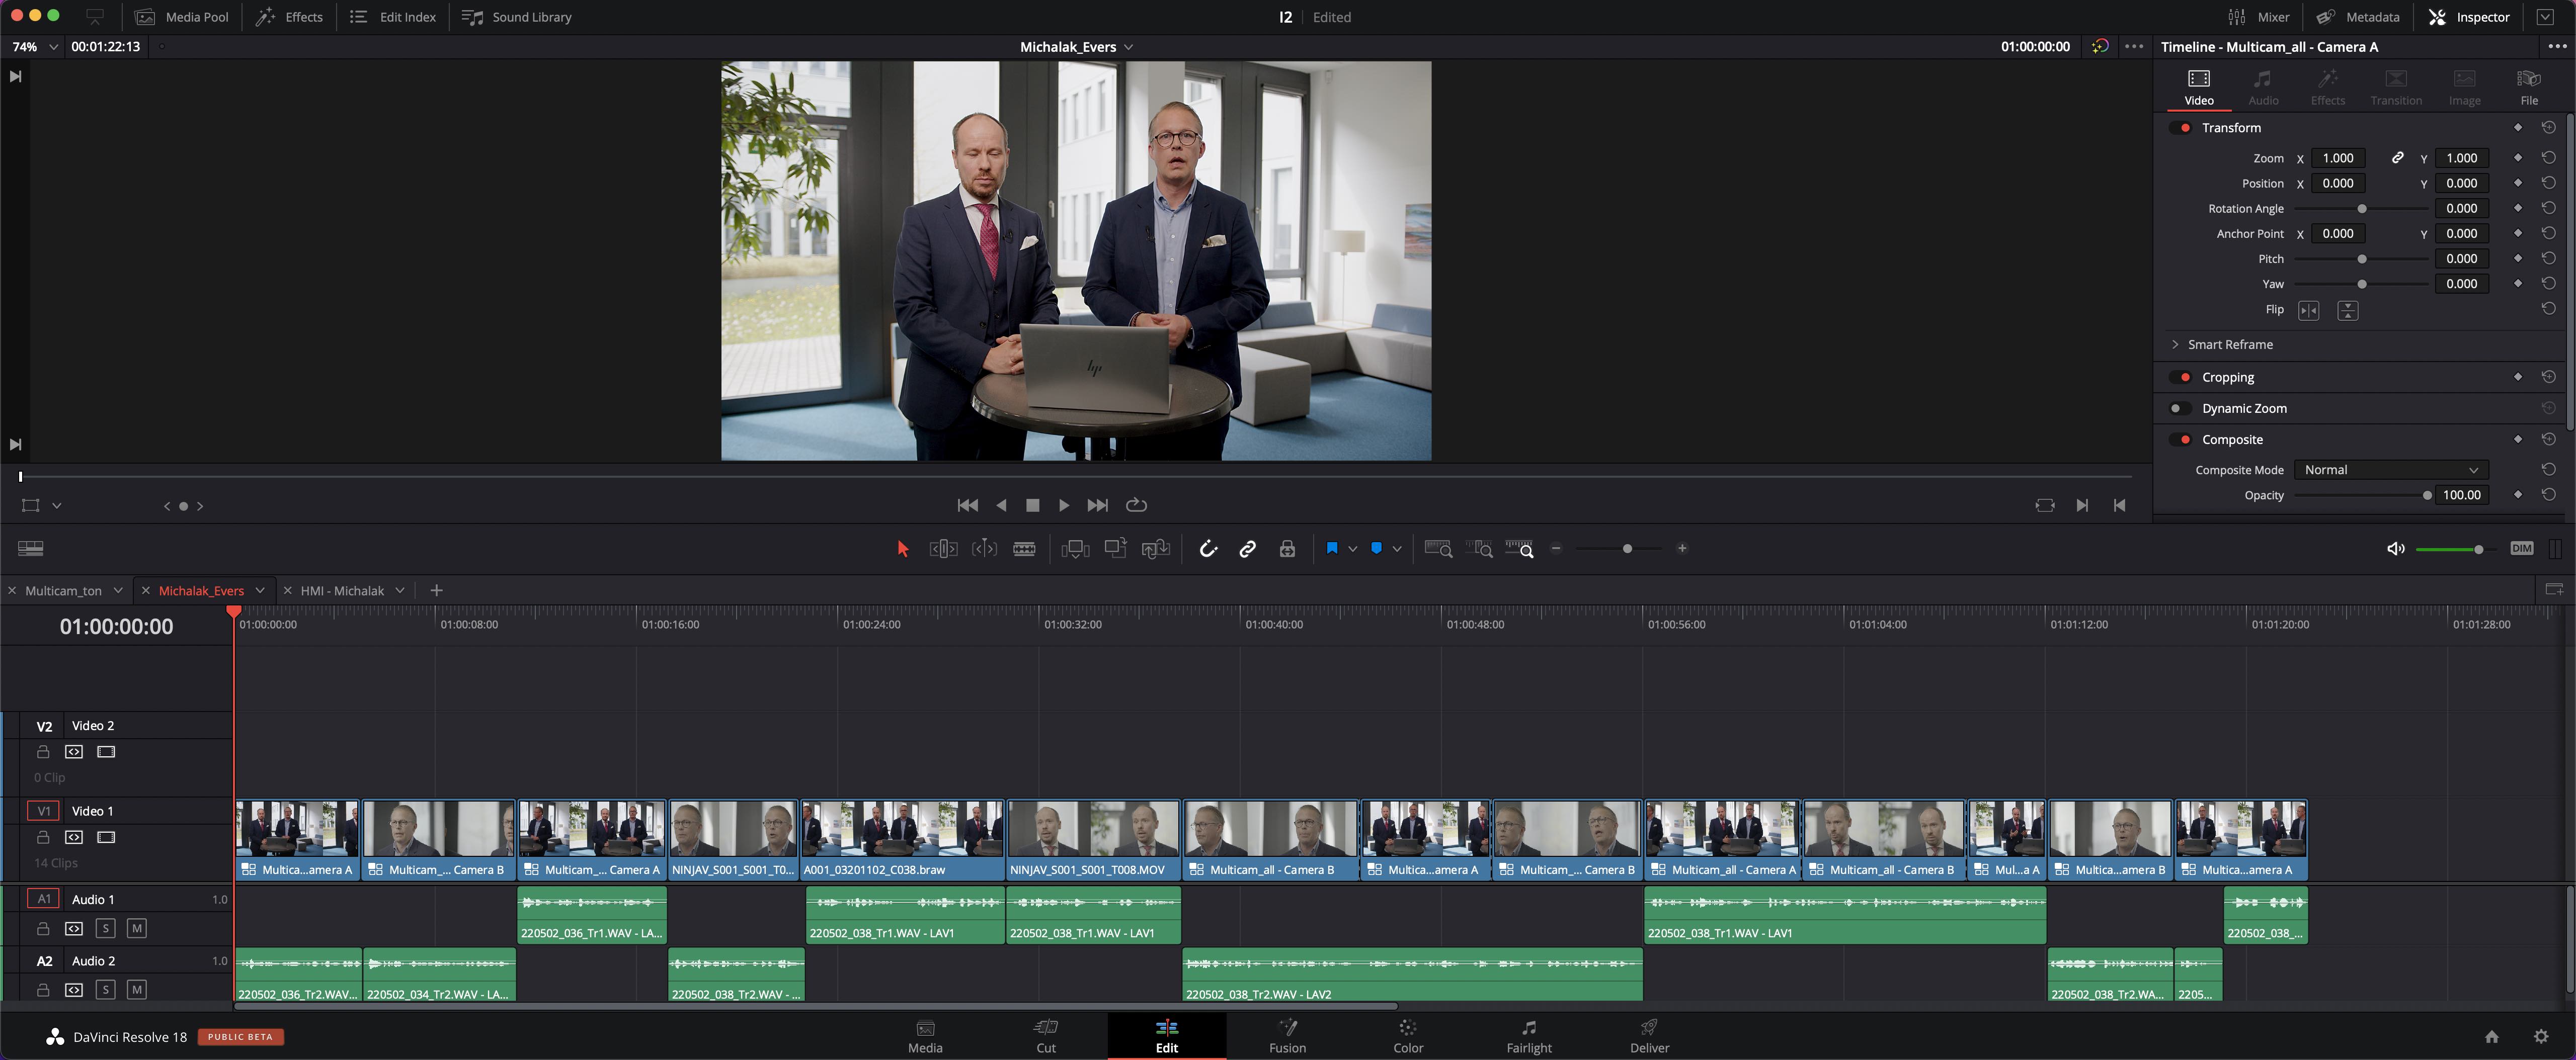
Task: Open the Sound Library panel
Action: (517, 17)
